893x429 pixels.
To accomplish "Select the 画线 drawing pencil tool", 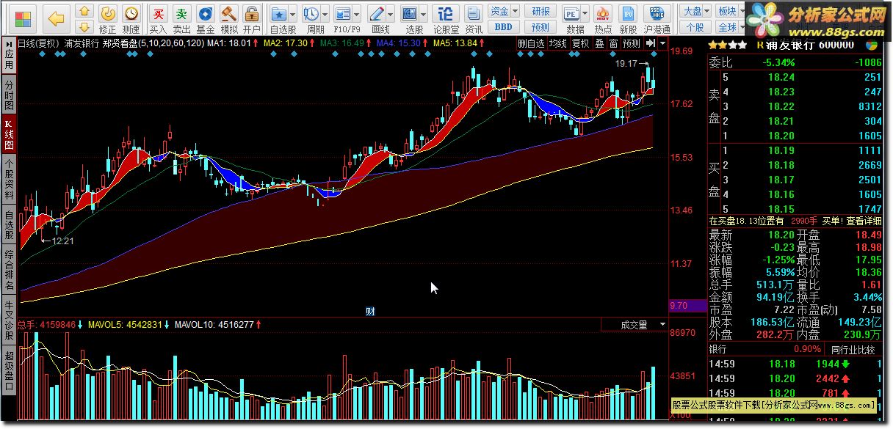I will tap(377, 14).
